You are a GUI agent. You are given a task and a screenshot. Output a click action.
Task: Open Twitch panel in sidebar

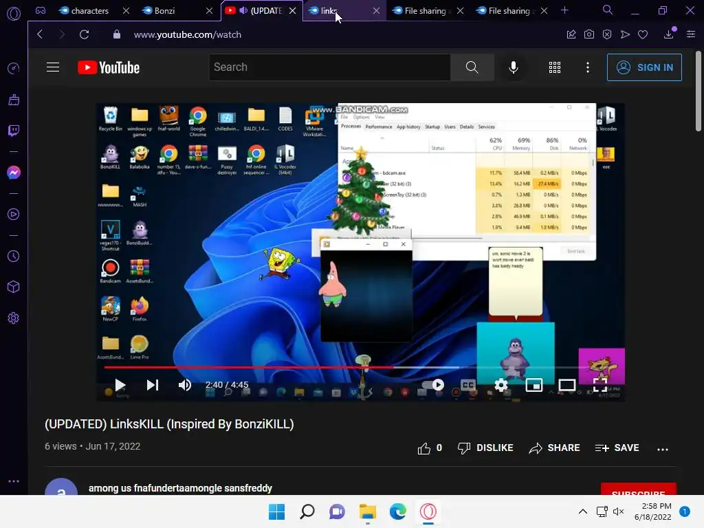pyautogui.click(x=14, y=131)
